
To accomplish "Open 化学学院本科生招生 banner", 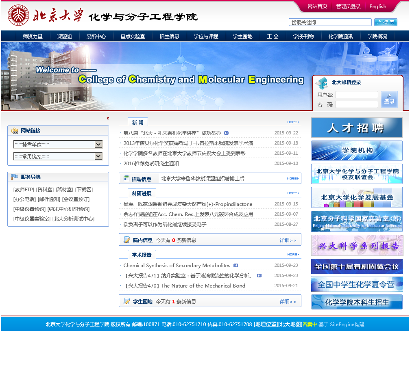I will point(357,302).
